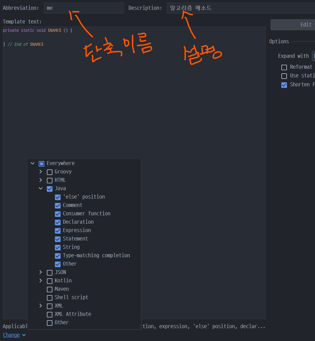Image resolution: width=315 pixels, height=341 pixels.
Task: Select the 'Shell script' label
Action: pyautogui.click(x=71, y=297)
